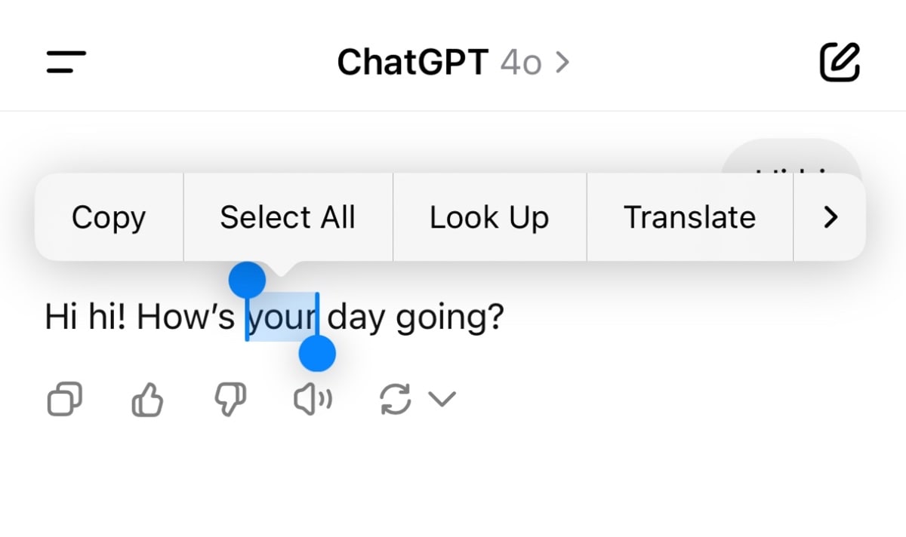Screen dimensions: 906x537
Task: Start a new chat with the compose icon
Action: point(840,62)
